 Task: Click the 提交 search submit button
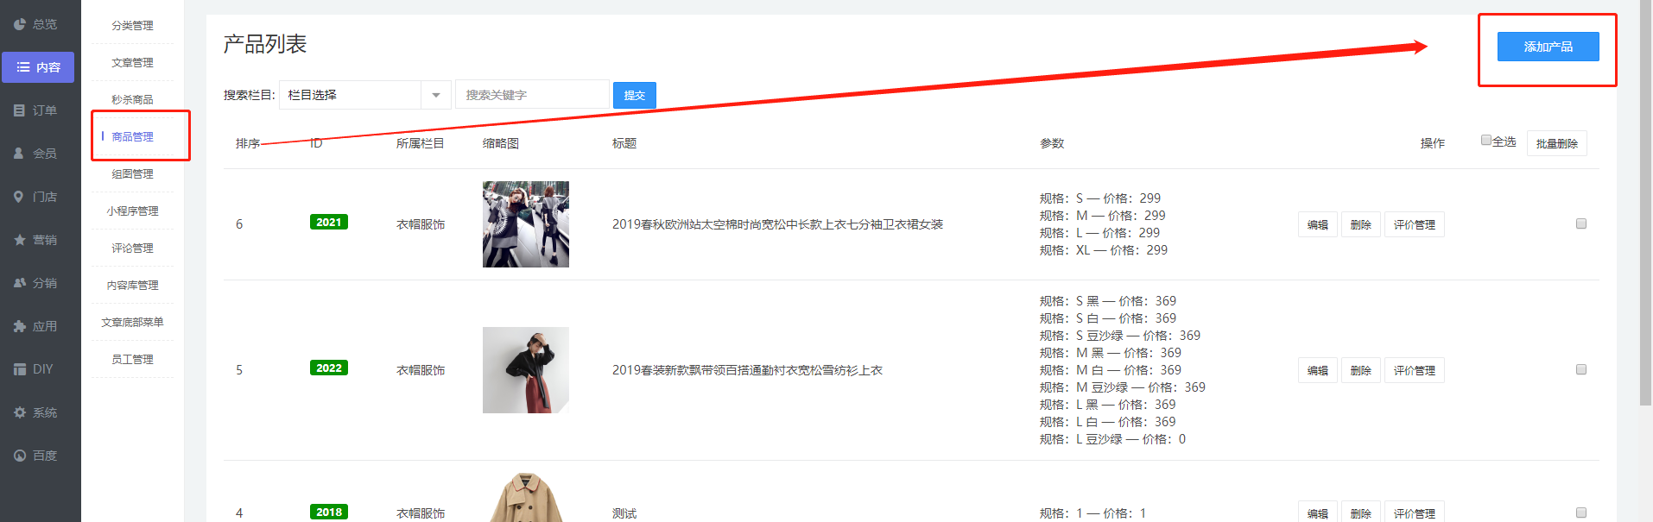click(x=635, y=95)
